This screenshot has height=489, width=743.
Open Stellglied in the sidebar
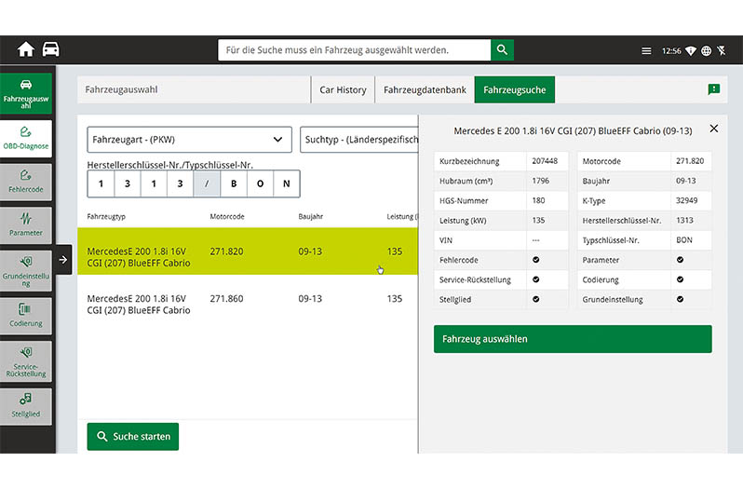click(26, 405)
